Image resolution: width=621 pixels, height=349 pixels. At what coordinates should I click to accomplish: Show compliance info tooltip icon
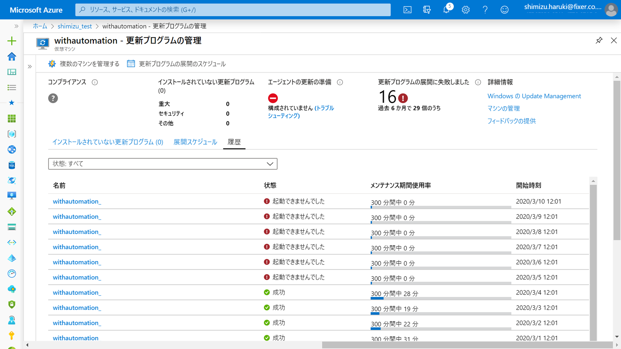pos(95,82)
